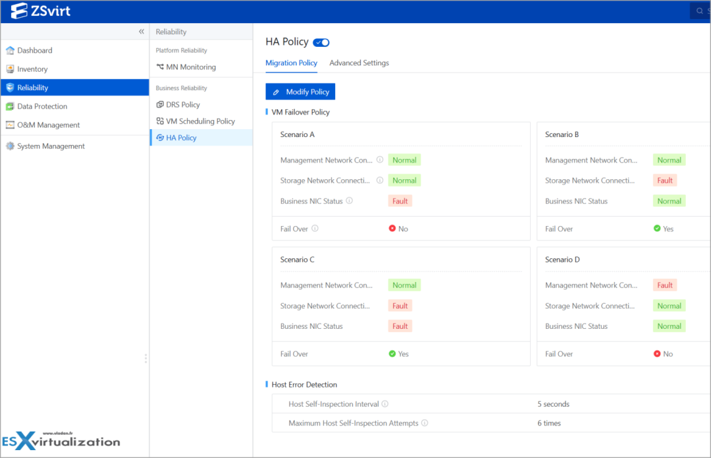
Task: Click the sidebar resize handle dots
Action: (x=145, y=358)
